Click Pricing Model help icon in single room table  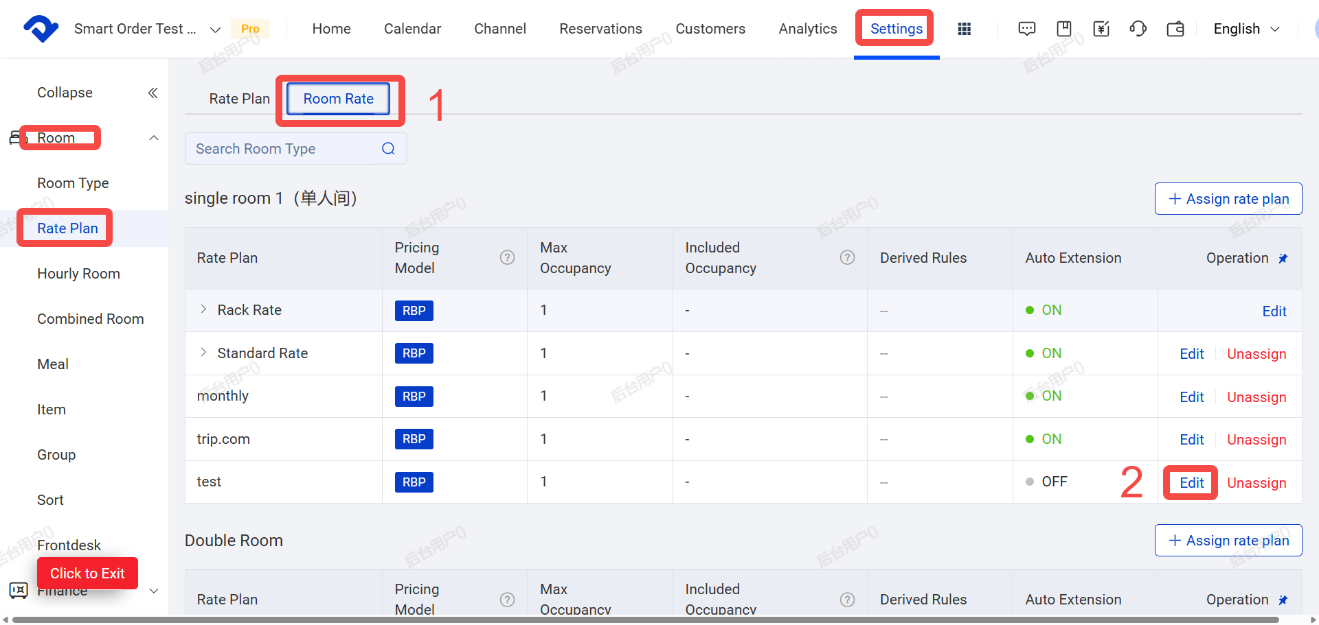507,257
